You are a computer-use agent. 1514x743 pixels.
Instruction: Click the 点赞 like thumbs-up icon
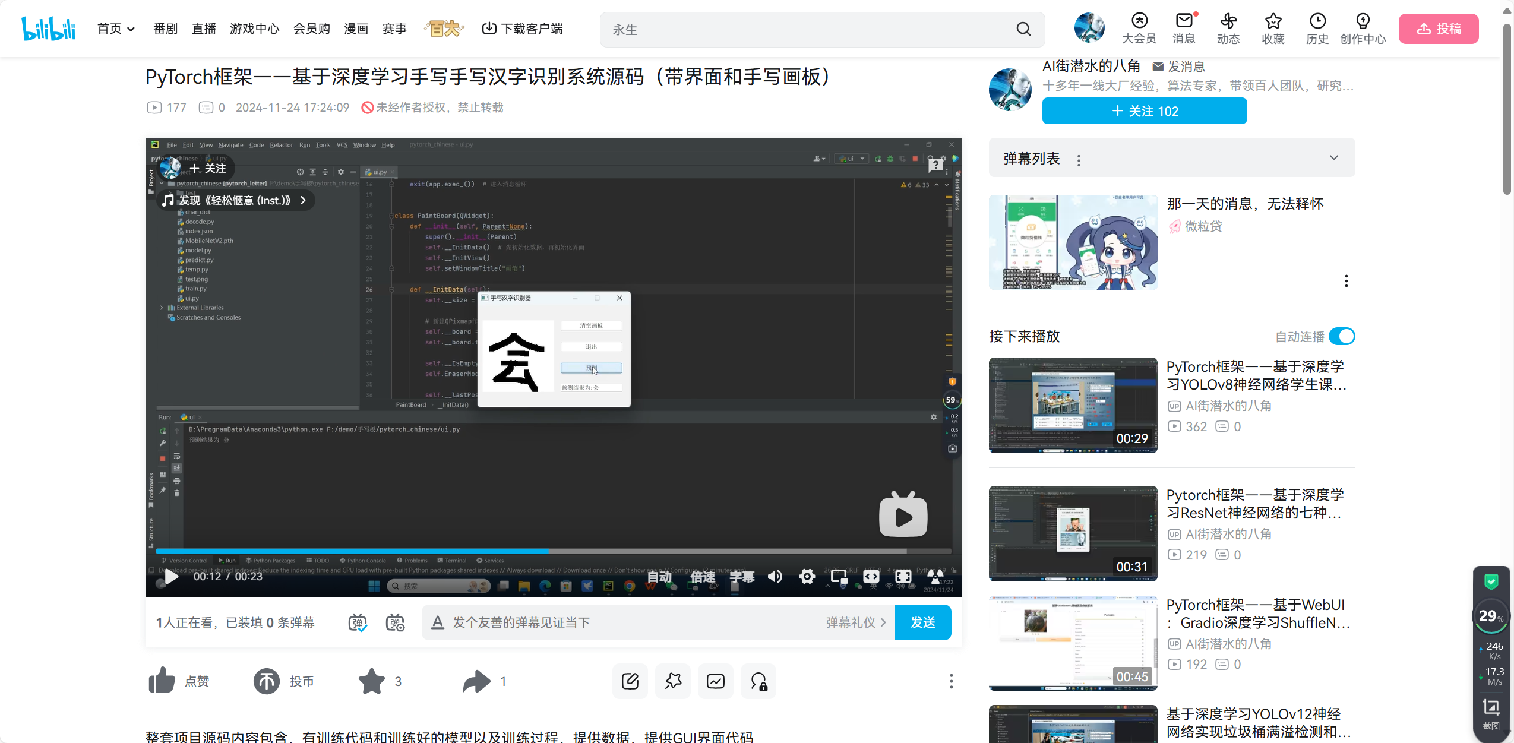pyautogui.click(x=162, y=681)
